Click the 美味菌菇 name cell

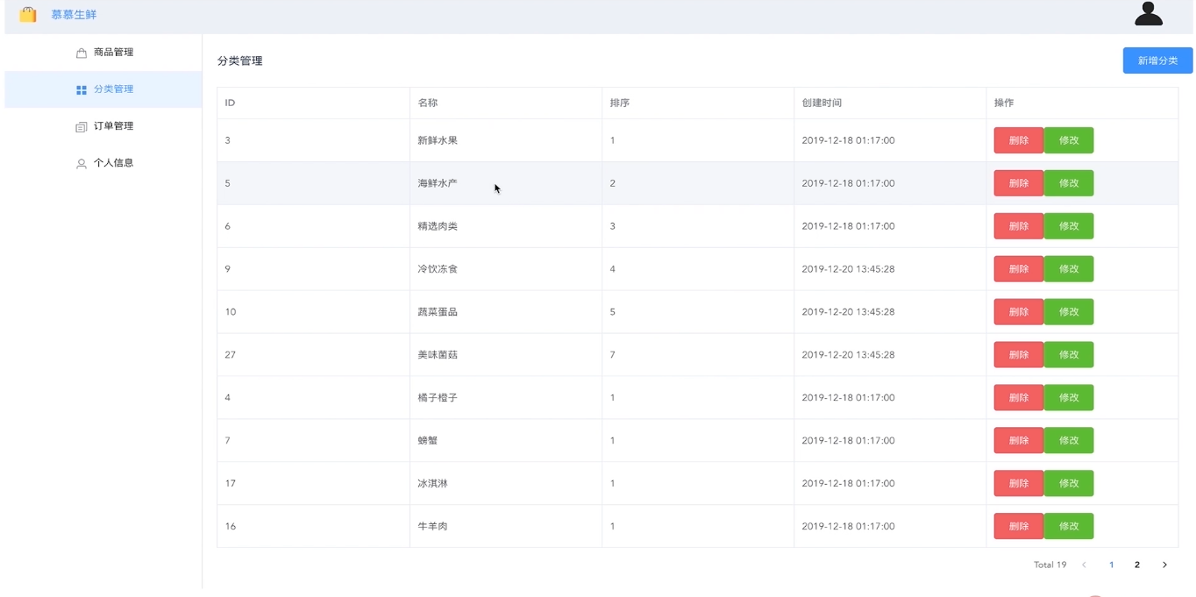click(x=506, y=355)
